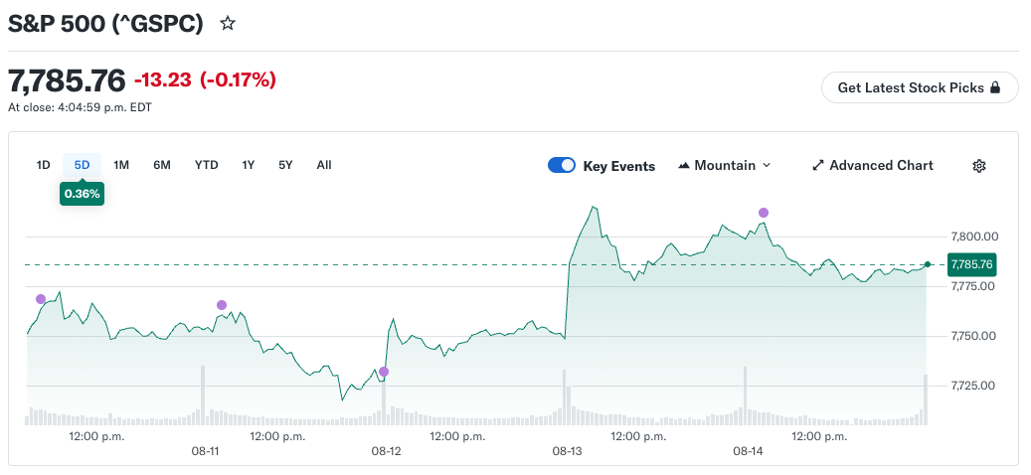Click the -13.23 price change value
Viewport: 1031px width, 475px height.
(x=163, y=80)
